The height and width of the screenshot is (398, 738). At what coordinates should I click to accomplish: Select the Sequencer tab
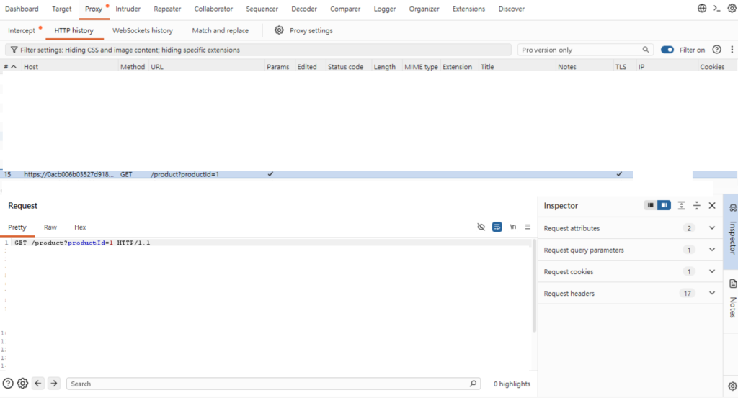[x=262, y=9]
